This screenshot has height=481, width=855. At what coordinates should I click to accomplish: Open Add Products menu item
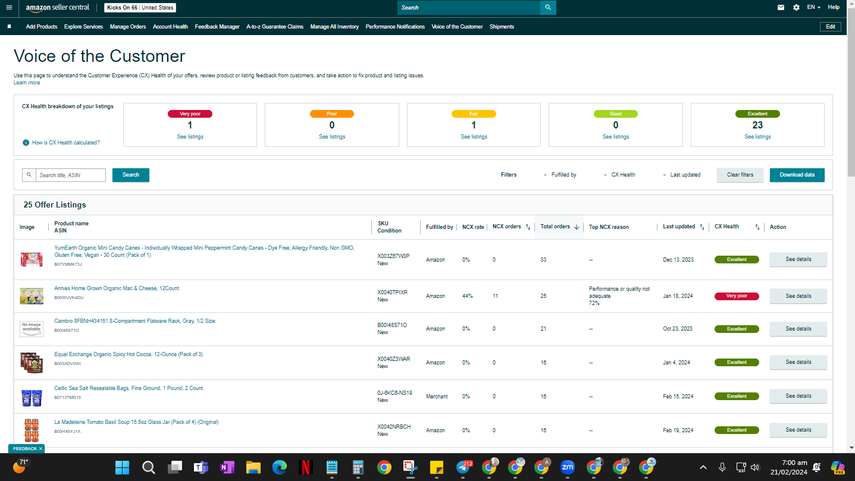click(42, 27)
